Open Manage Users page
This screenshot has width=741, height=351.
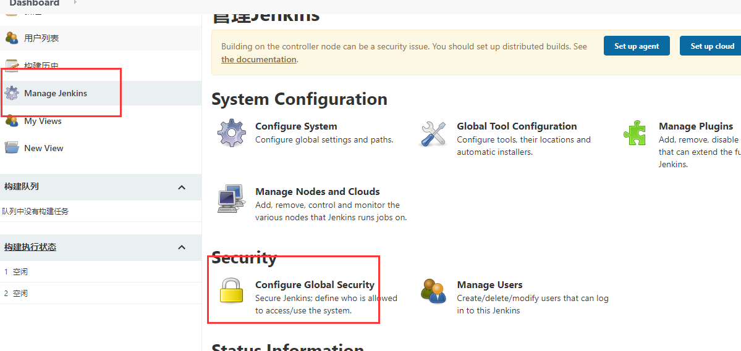pyautogui.click(x=489, y=284)
